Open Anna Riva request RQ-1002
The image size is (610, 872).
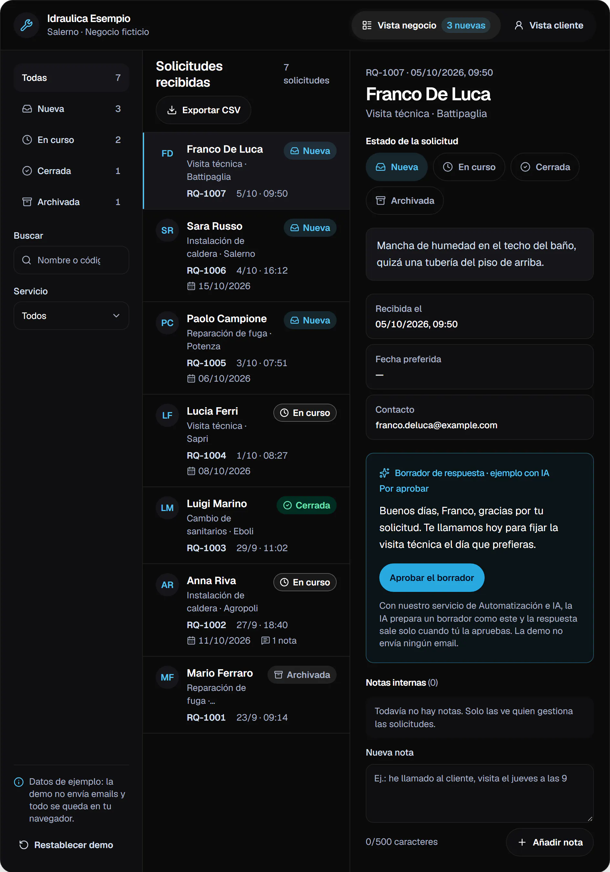[246, 610]
